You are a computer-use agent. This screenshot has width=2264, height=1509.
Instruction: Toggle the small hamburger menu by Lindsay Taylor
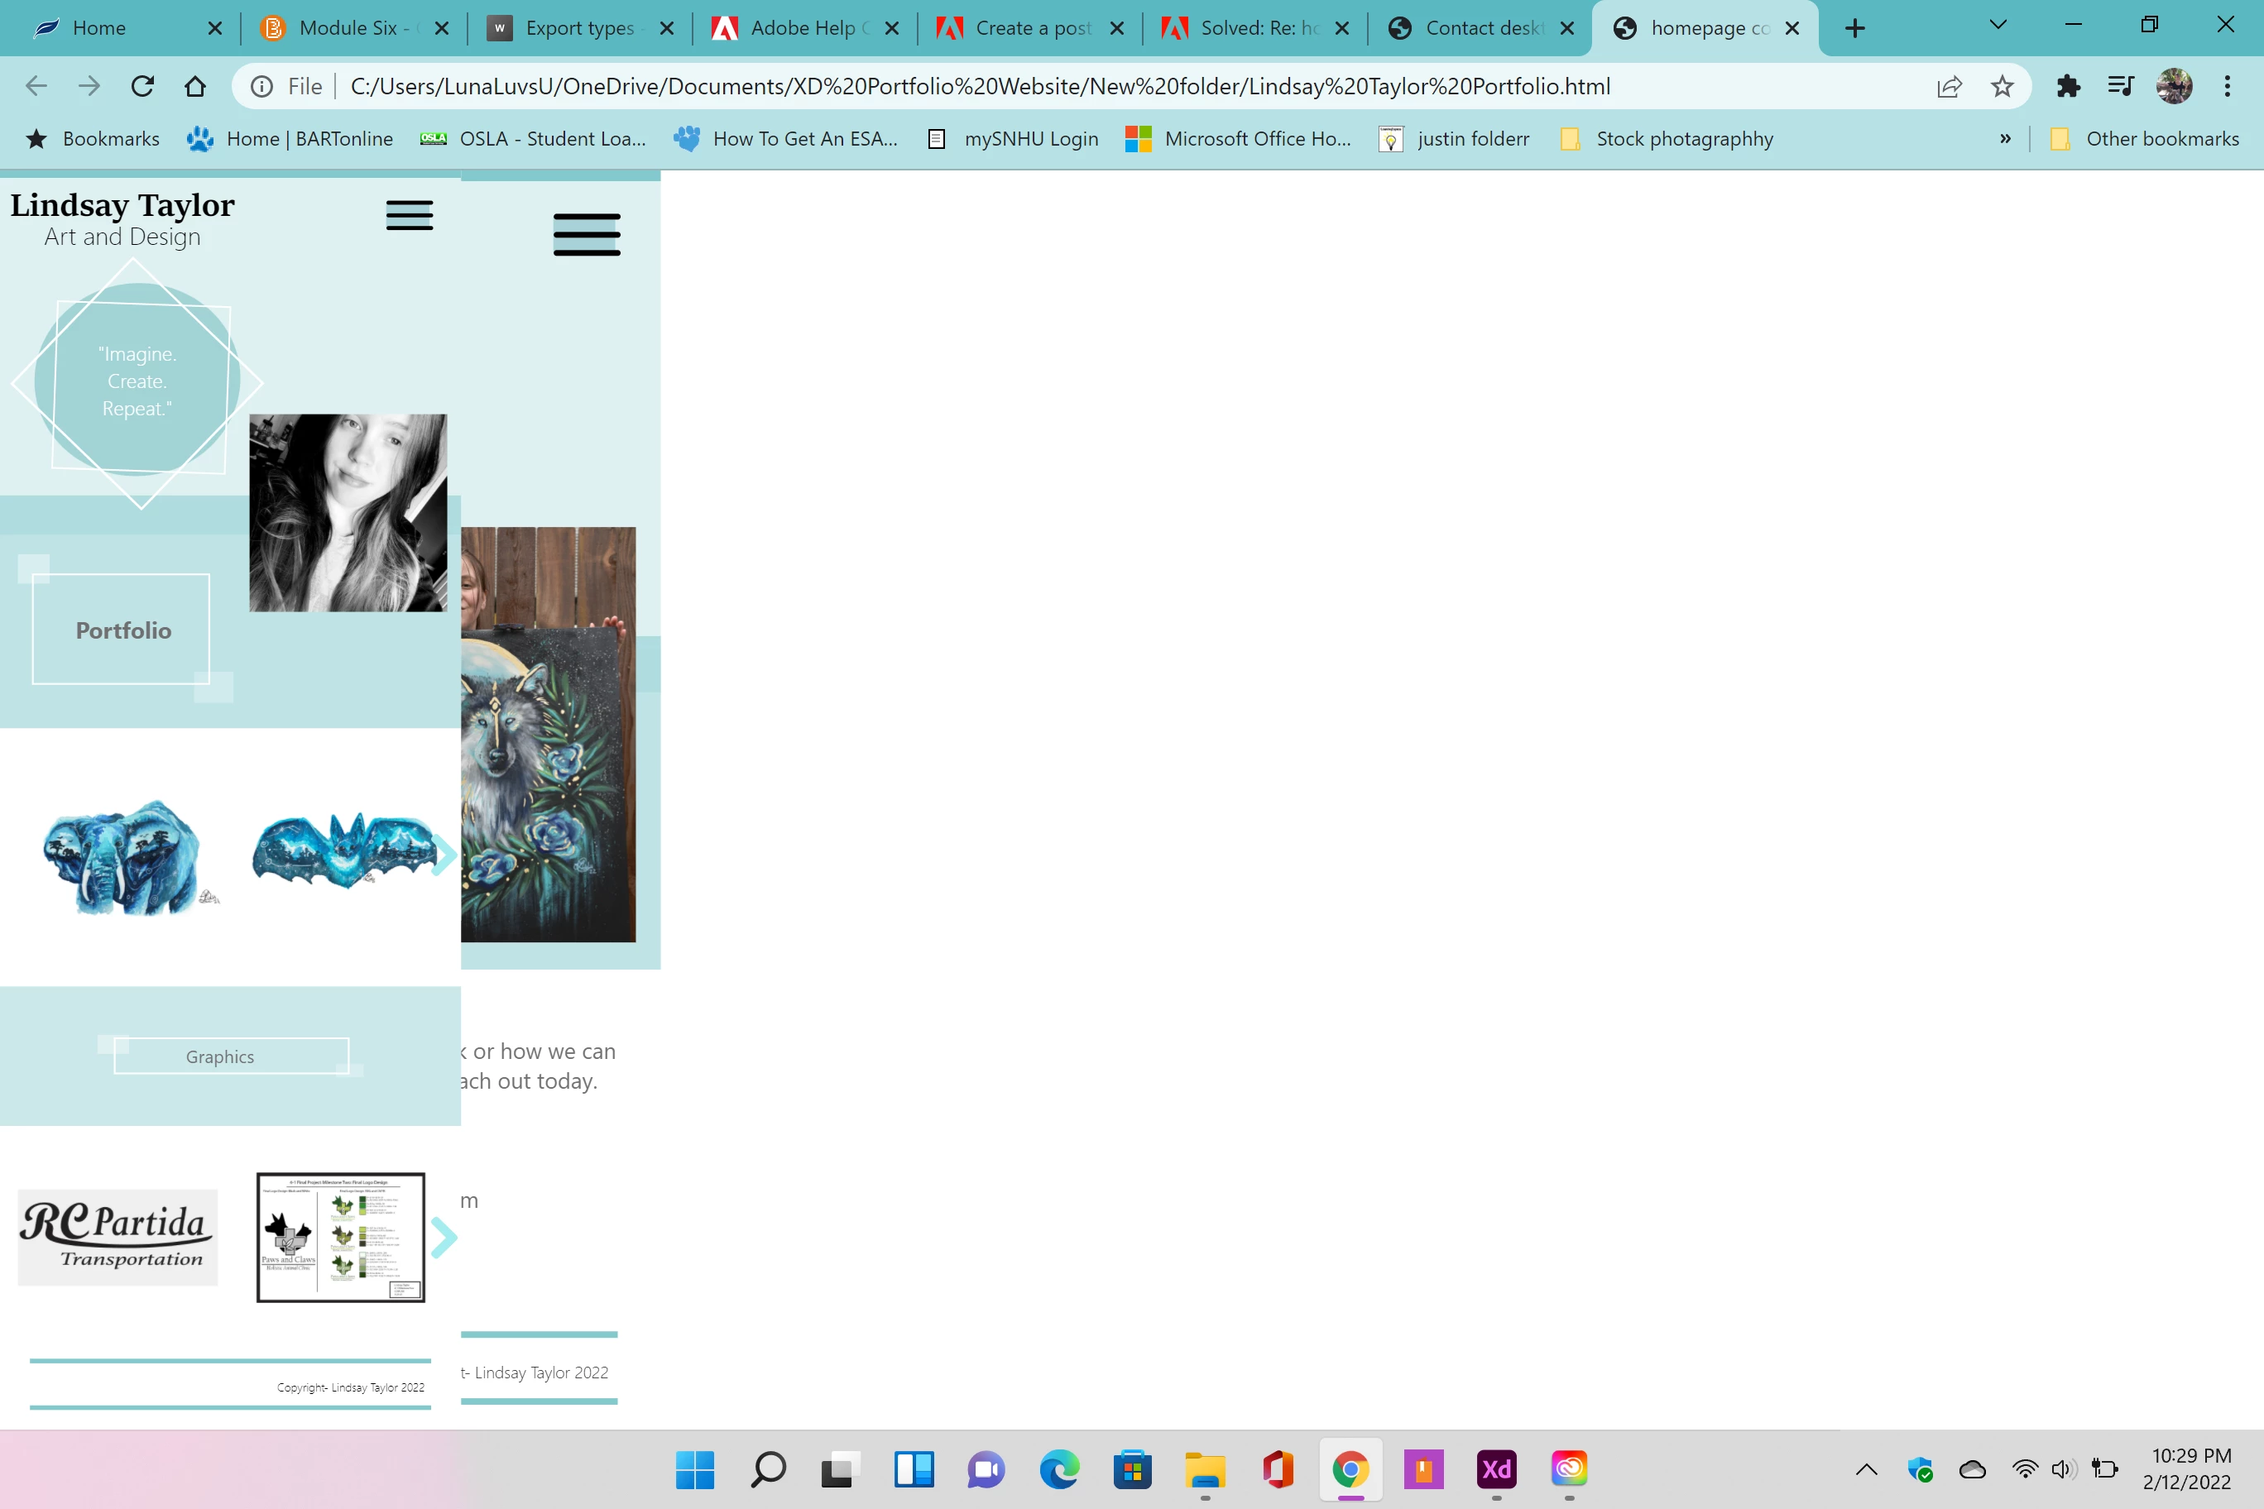[x=409, y=216]
